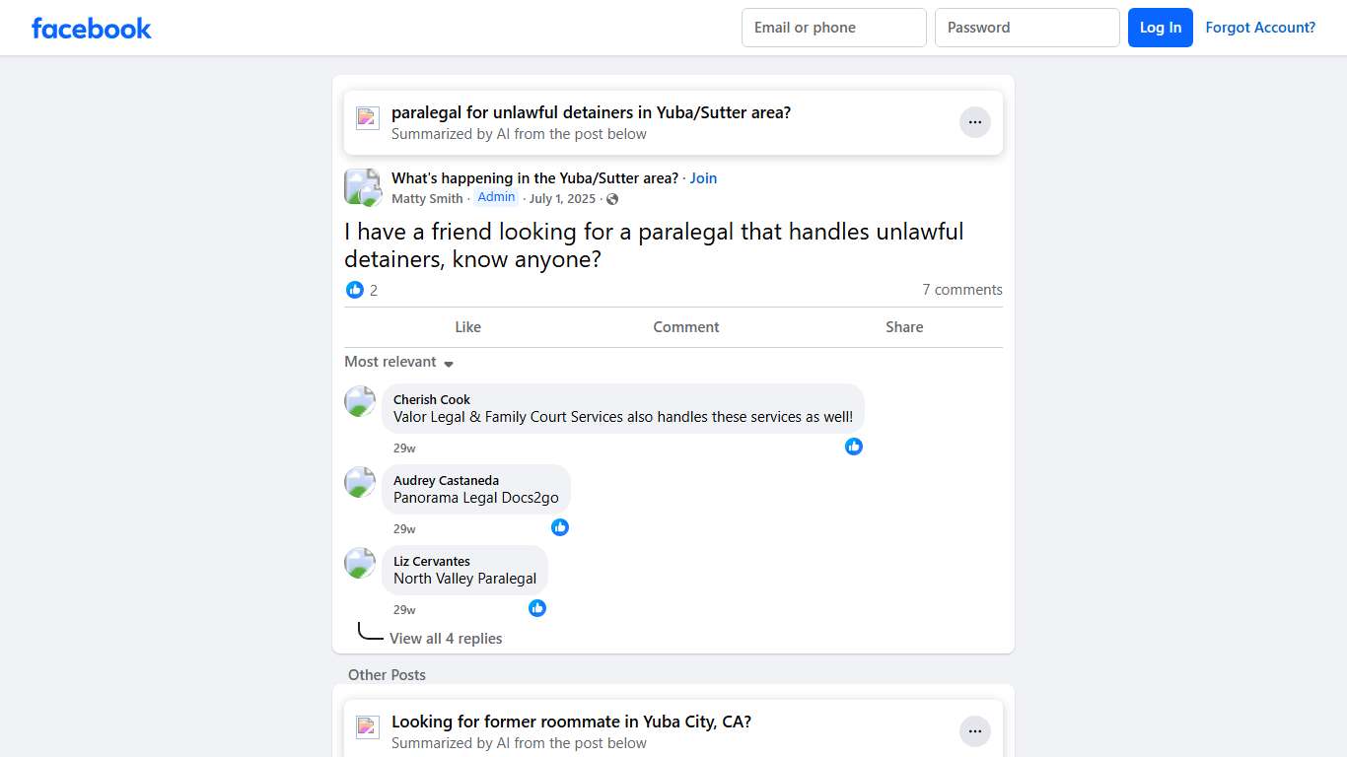Screen dimensions: 1347x757
Task: Click the public globe icon beside post date
Action: [612, 199]
